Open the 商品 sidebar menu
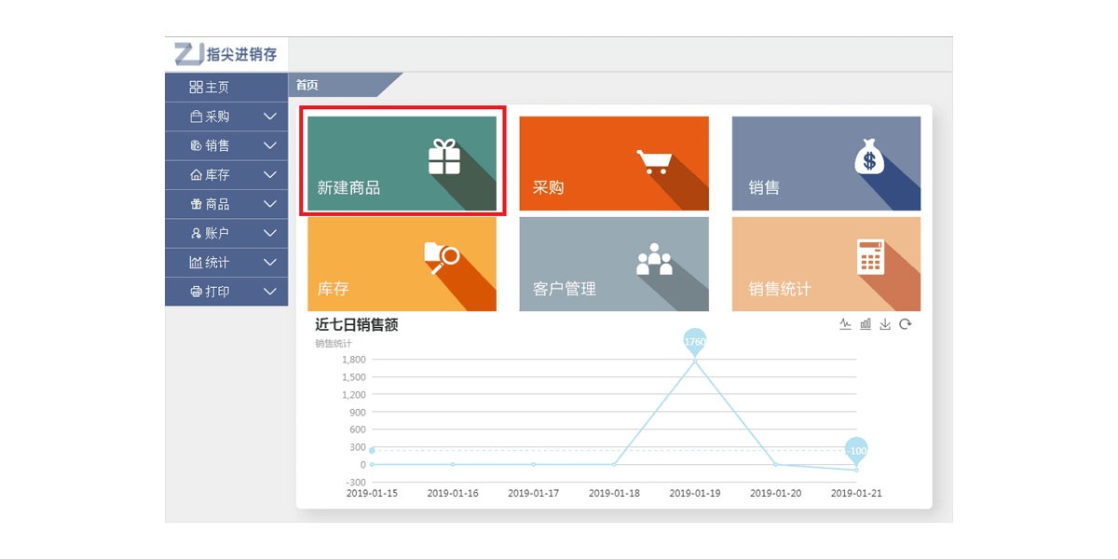The width and height of the screenshot is (1118, 559). 226,204
